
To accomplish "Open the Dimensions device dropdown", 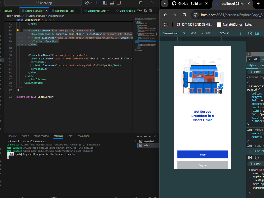I will (174, 33).
